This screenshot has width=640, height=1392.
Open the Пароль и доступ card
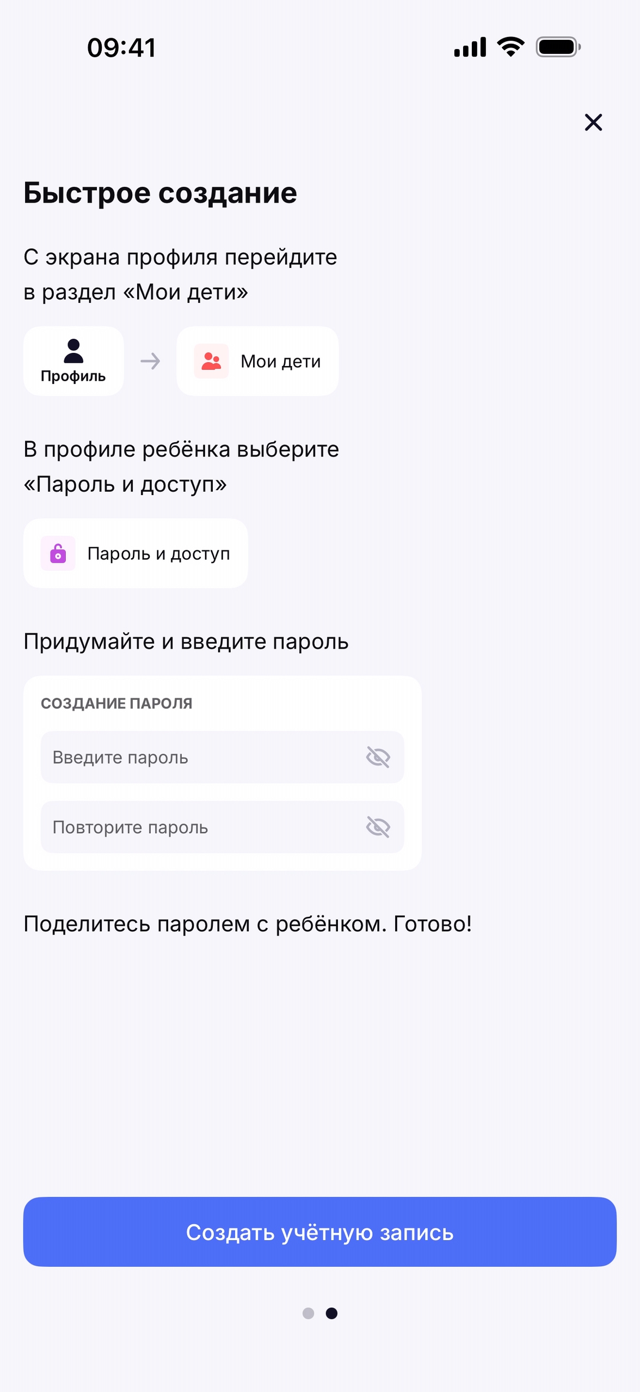(136, 553)
